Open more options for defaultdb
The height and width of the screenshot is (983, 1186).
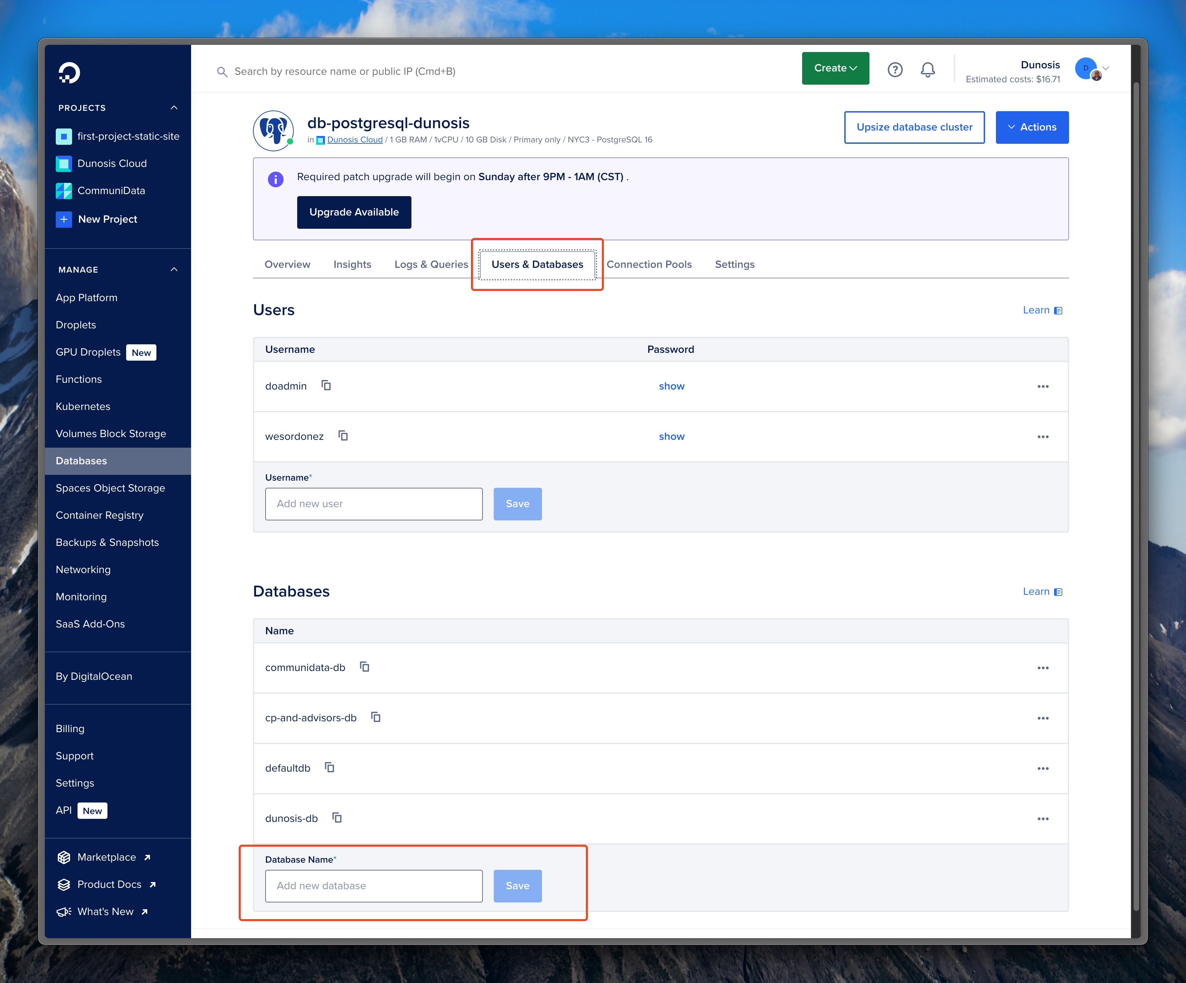[1043, 768]
